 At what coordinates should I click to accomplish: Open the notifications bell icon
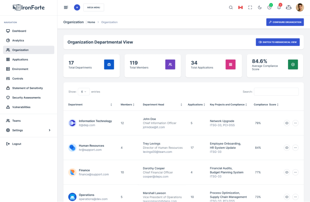pos(279,7)
